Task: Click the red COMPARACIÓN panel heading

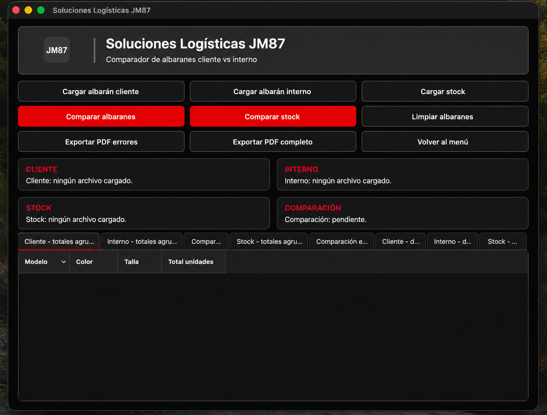Action: (x=313, y=208)
